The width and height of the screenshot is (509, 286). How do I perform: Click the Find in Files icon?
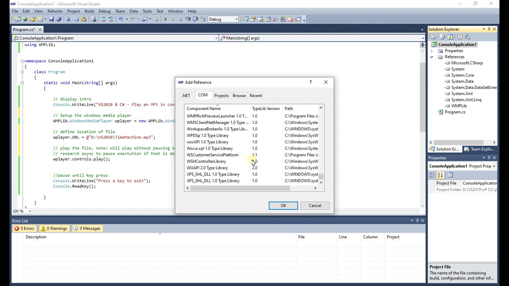tap(94, 19)
